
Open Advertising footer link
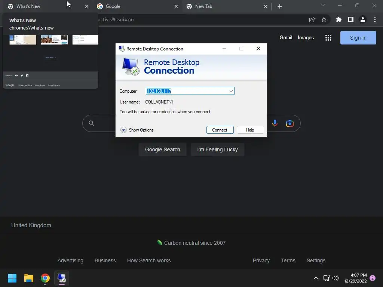click(x=70, y=260)
